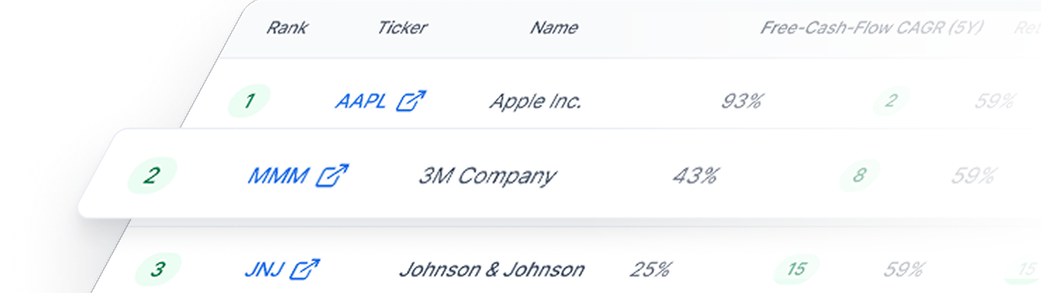This screenshot has width=1041, height=293.
Task: Click the green rank 2 badge for MMM
Action: pos(152,175)
